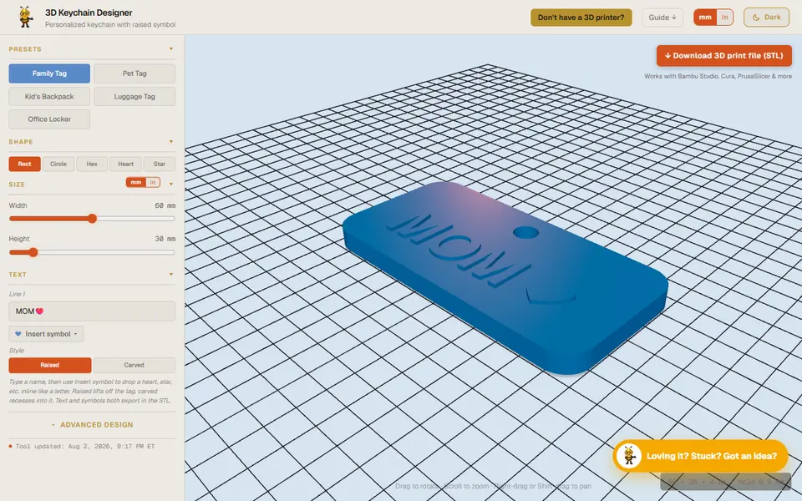Viewport: 802px width, 501px height.
Task: Select Carved text style
Action: (134, 365)
